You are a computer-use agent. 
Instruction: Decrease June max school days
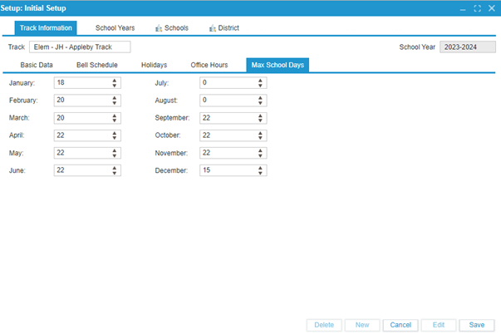[x=115, y=173]
